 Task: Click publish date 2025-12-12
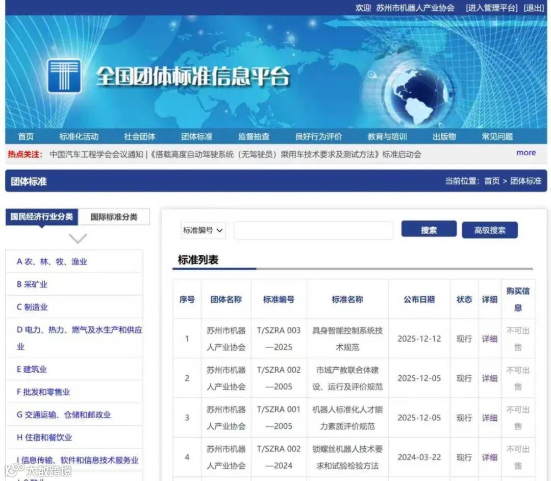click(419, 339)
